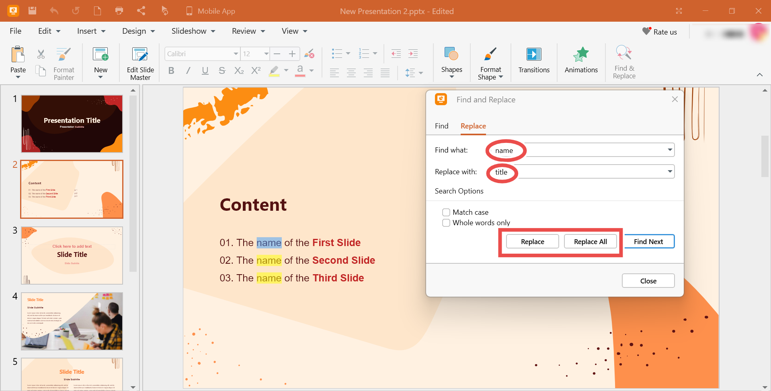The image size is (771, 391).
Task: Open Format Shape
Action: tap(490, 63)
